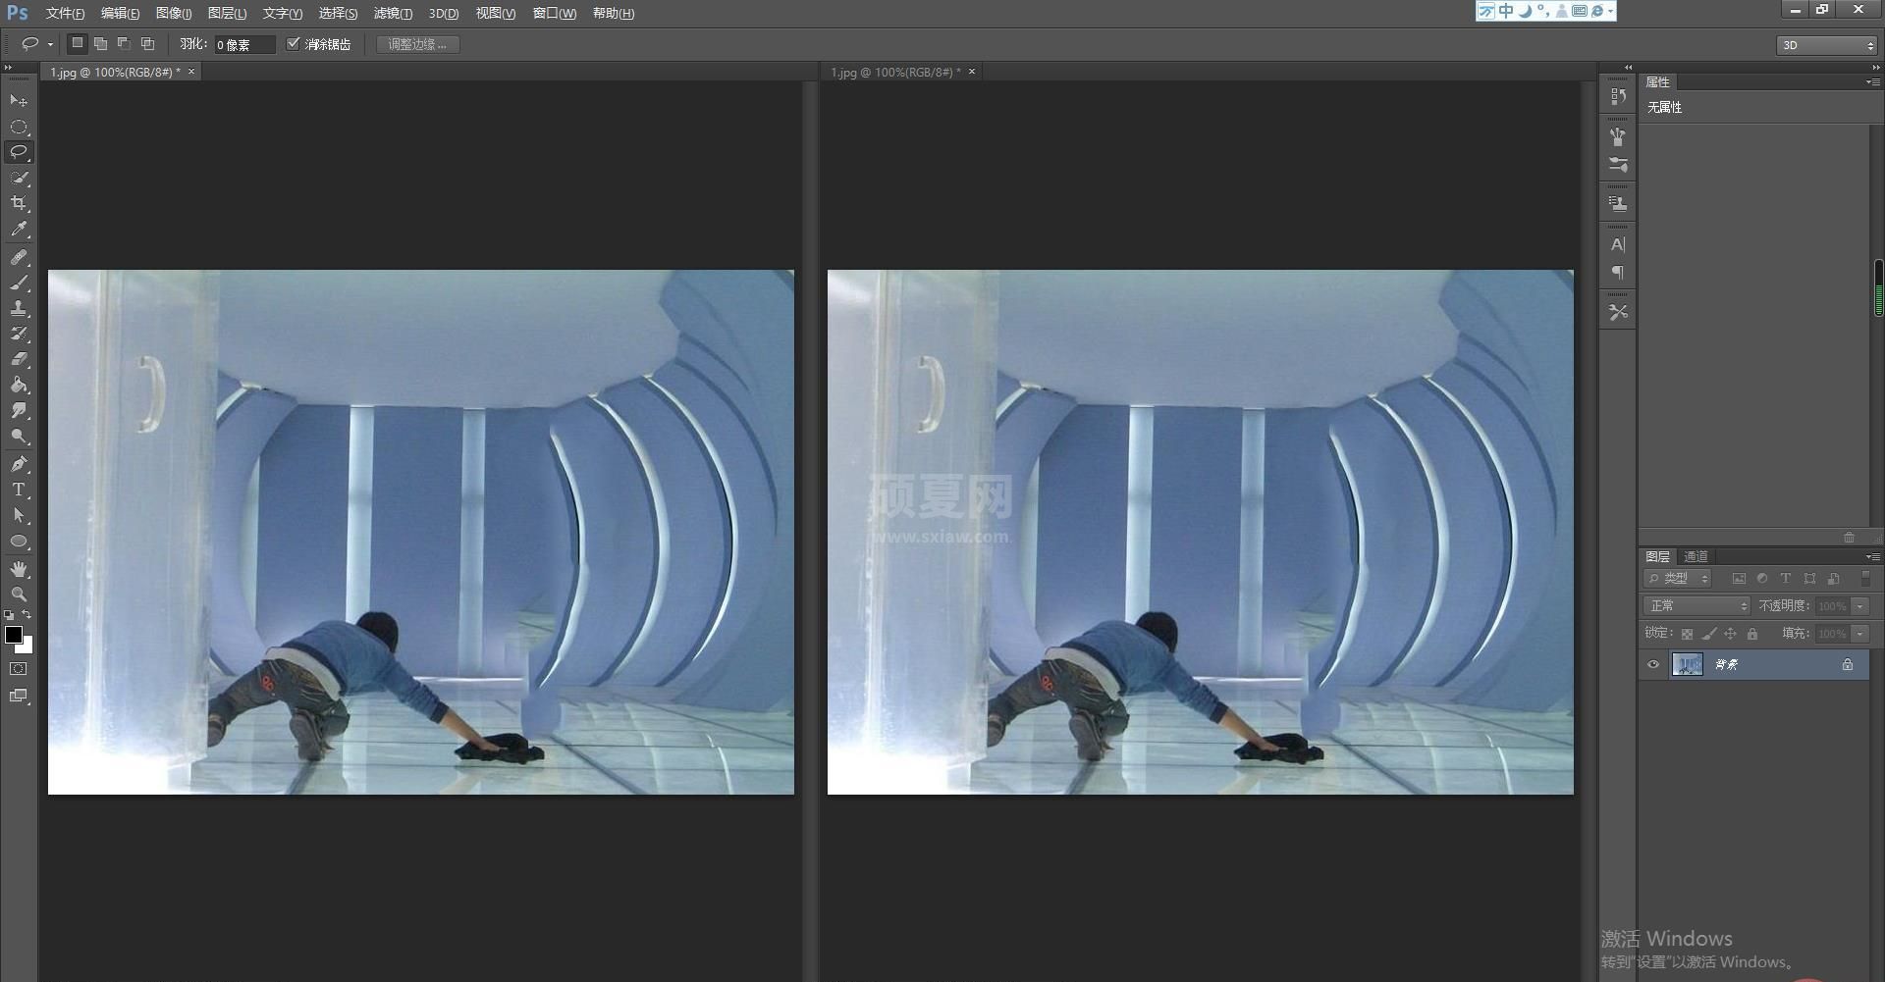Select the Elliptical Marquee tool

19,127
